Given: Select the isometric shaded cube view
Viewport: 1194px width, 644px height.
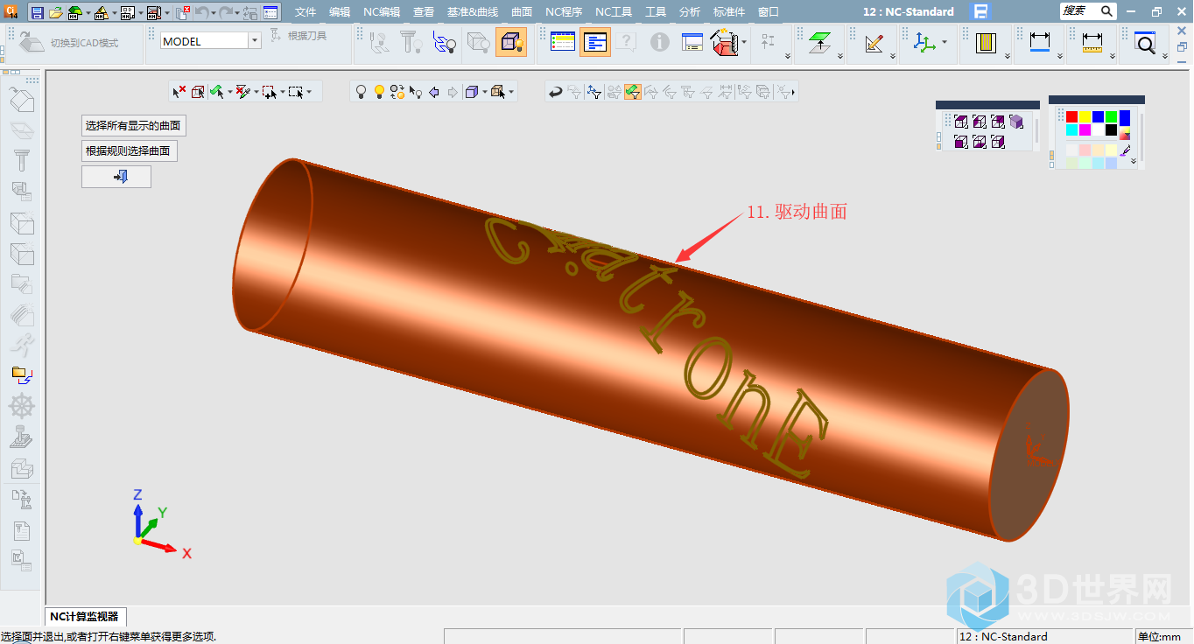Looking at the screenshot, I should tap(1016, 122).
